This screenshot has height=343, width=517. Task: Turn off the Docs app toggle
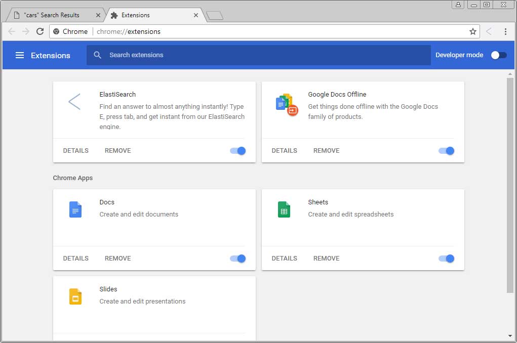coord(237,259)
